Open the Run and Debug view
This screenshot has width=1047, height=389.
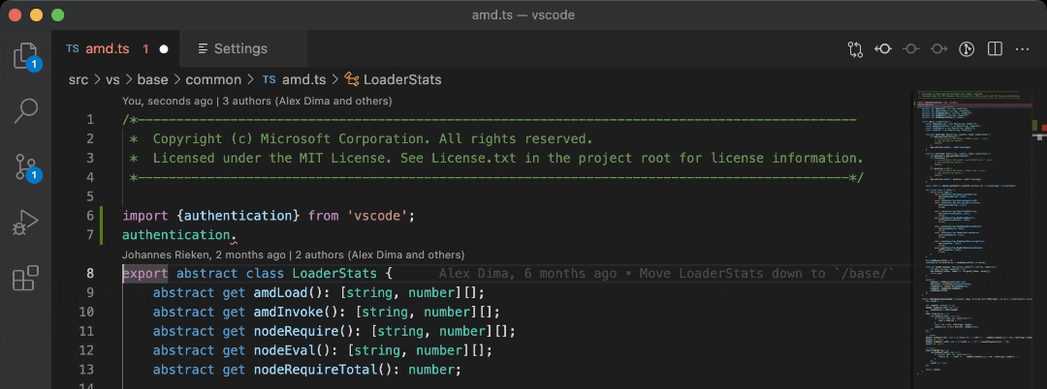[x=26, y=223]
